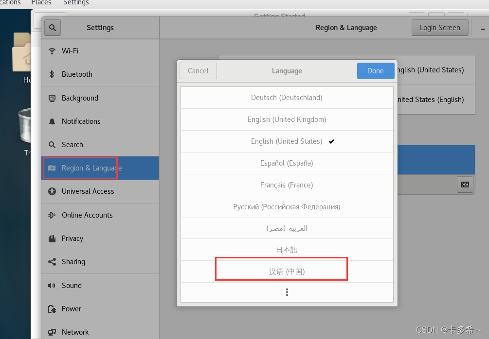Open the Places menu in top bar
Image resolution: width=489 pixels, height=339 pixels.
41,2
